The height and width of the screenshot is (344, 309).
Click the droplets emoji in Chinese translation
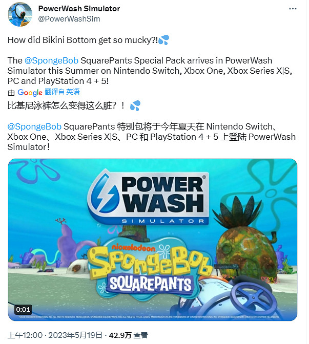(135, 106)
